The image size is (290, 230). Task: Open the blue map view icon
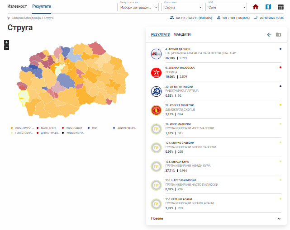click(268, 7)
